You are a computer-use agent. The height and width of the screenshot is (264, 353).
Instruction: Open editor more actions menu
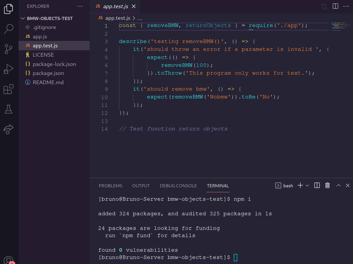point(346,6)
